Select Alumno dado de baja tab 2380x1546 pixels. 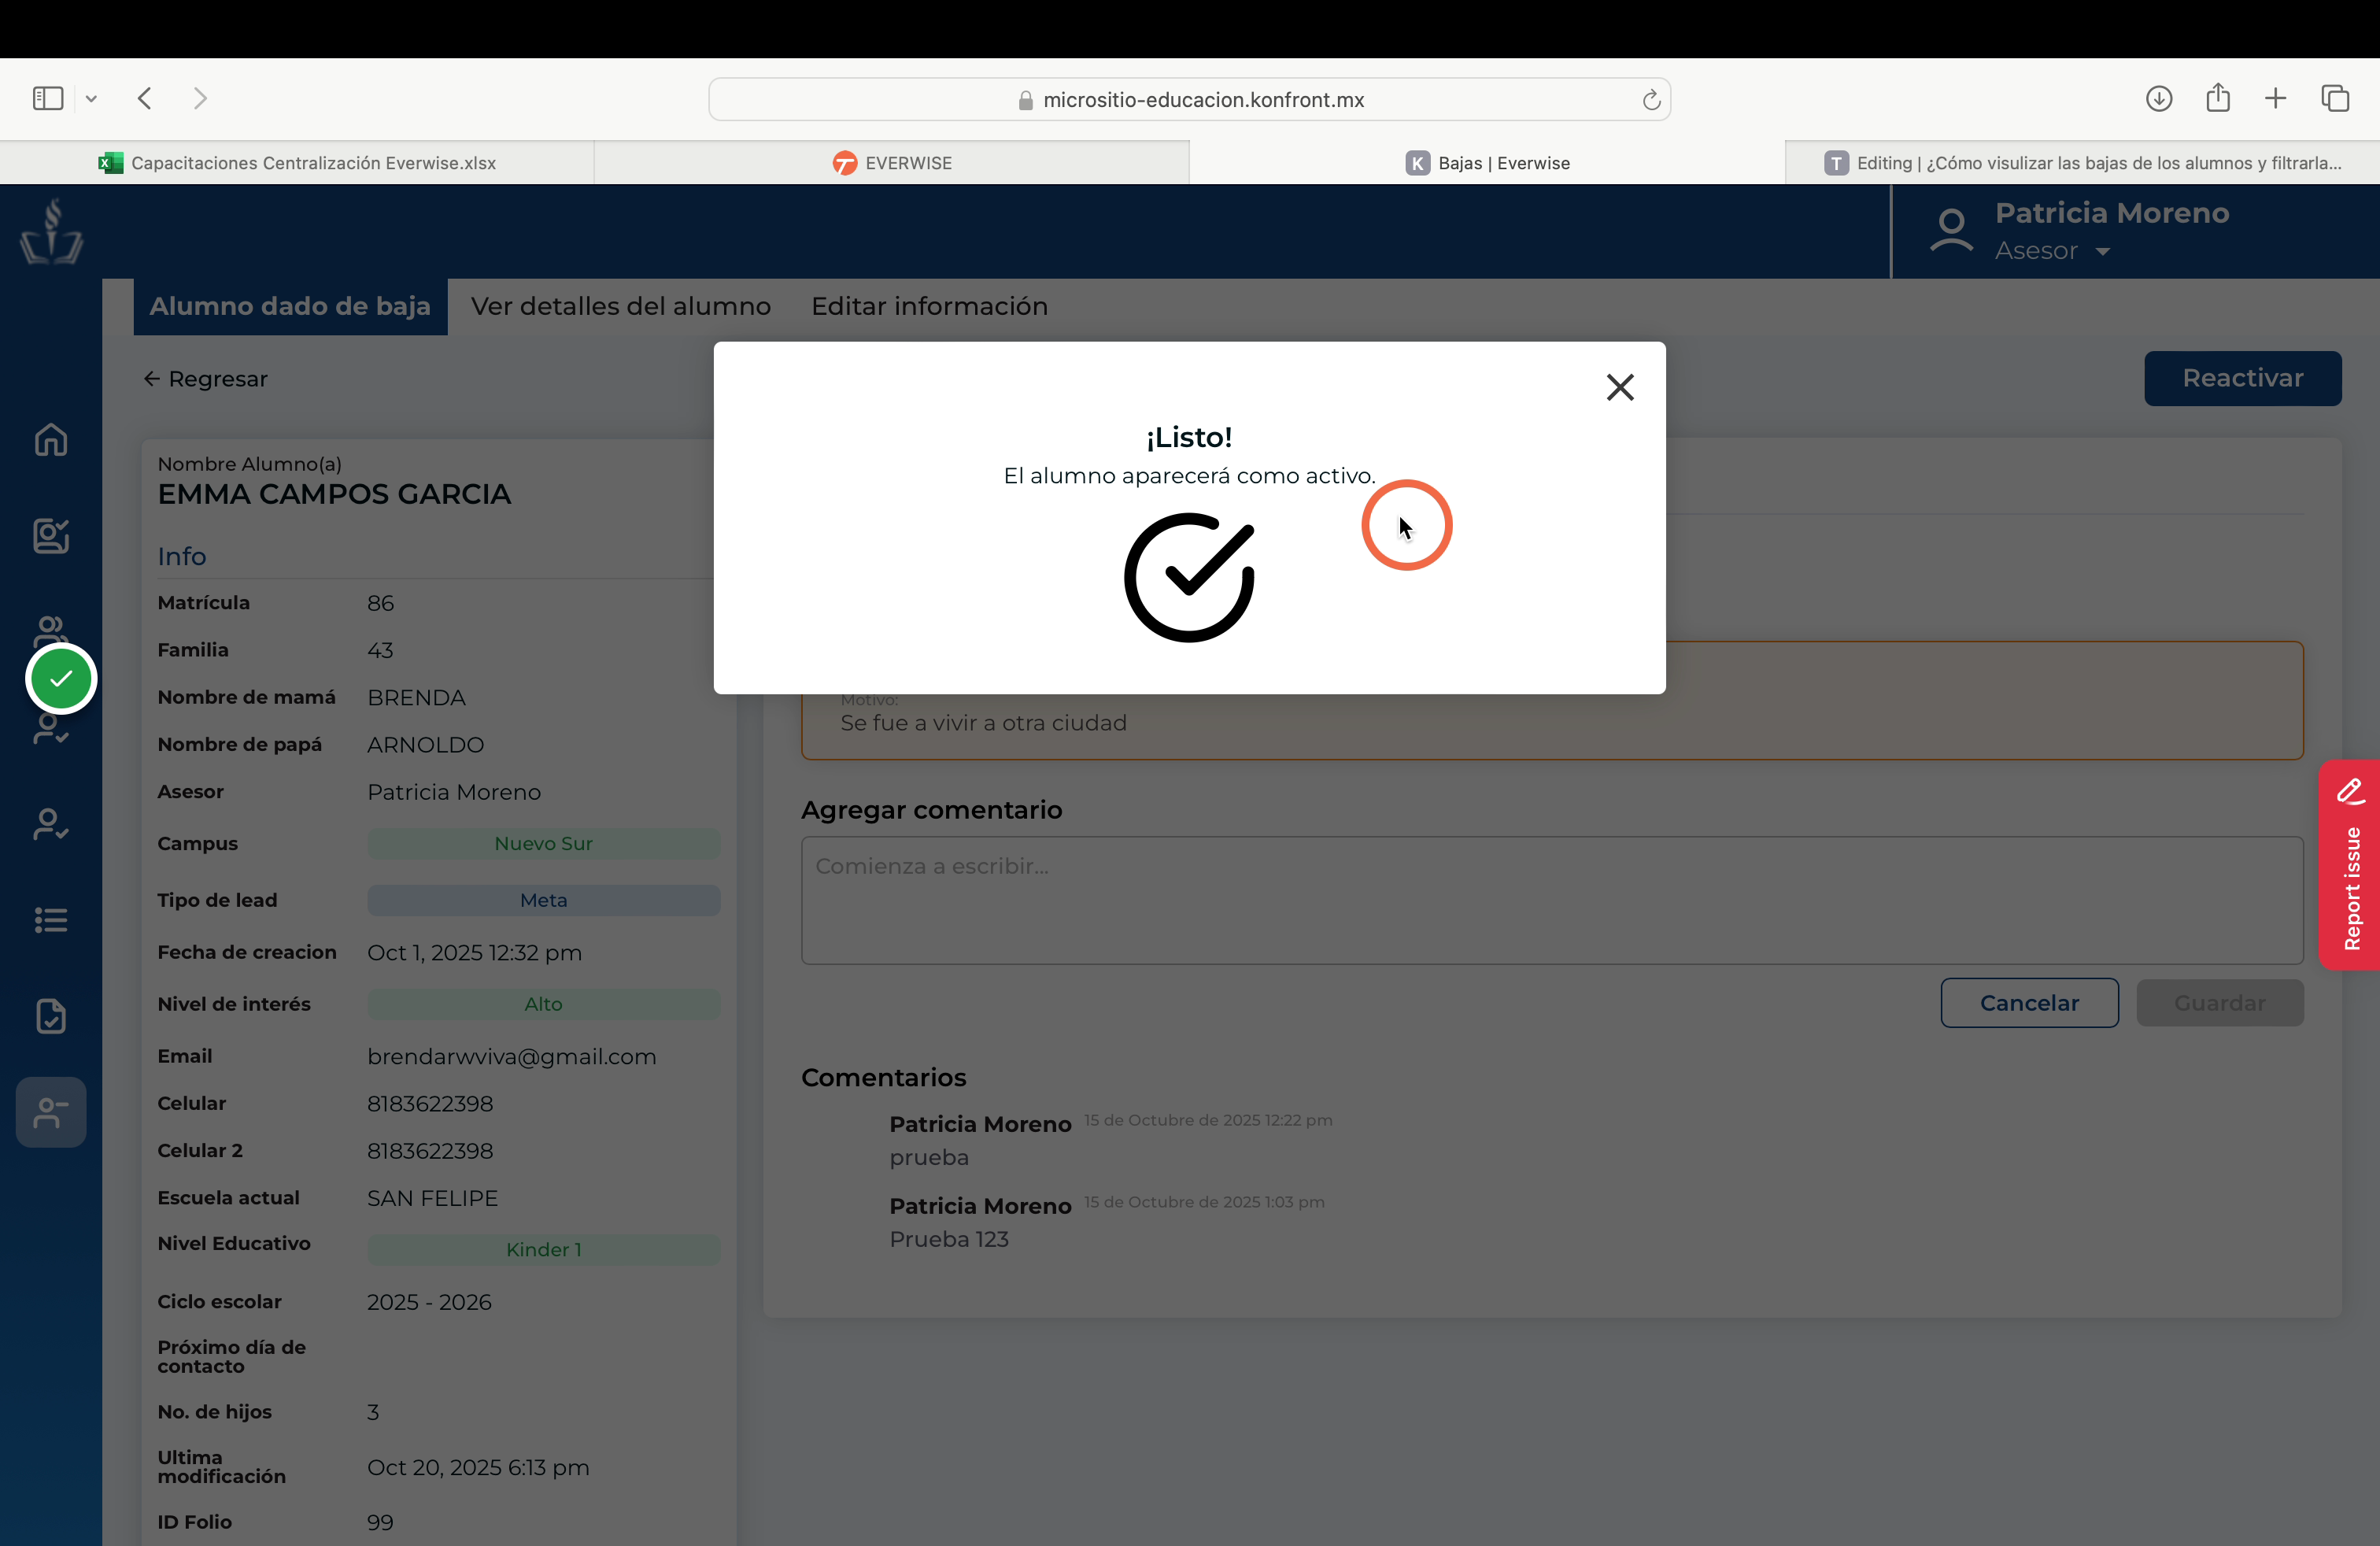coord(290,306)
